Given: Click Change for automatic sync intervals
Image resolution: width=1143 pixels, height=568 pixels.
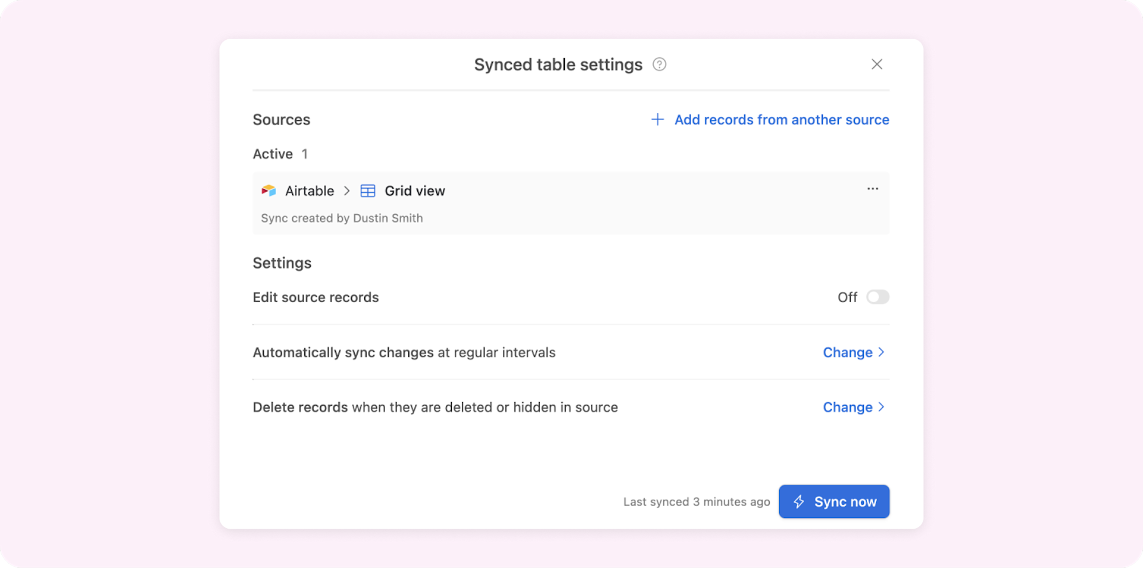Looking at the screenshot, I should click(847, 353).
